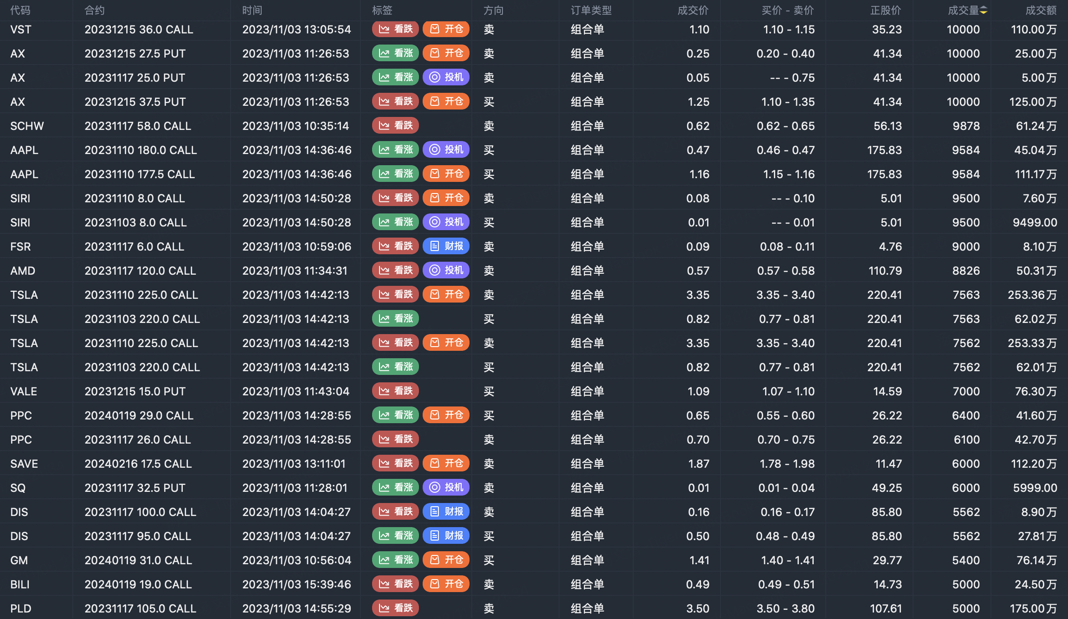Click the 开仓 tag in the GM row
The width and height of the screenshot is (1068, 619).
[x=446, y=560]
